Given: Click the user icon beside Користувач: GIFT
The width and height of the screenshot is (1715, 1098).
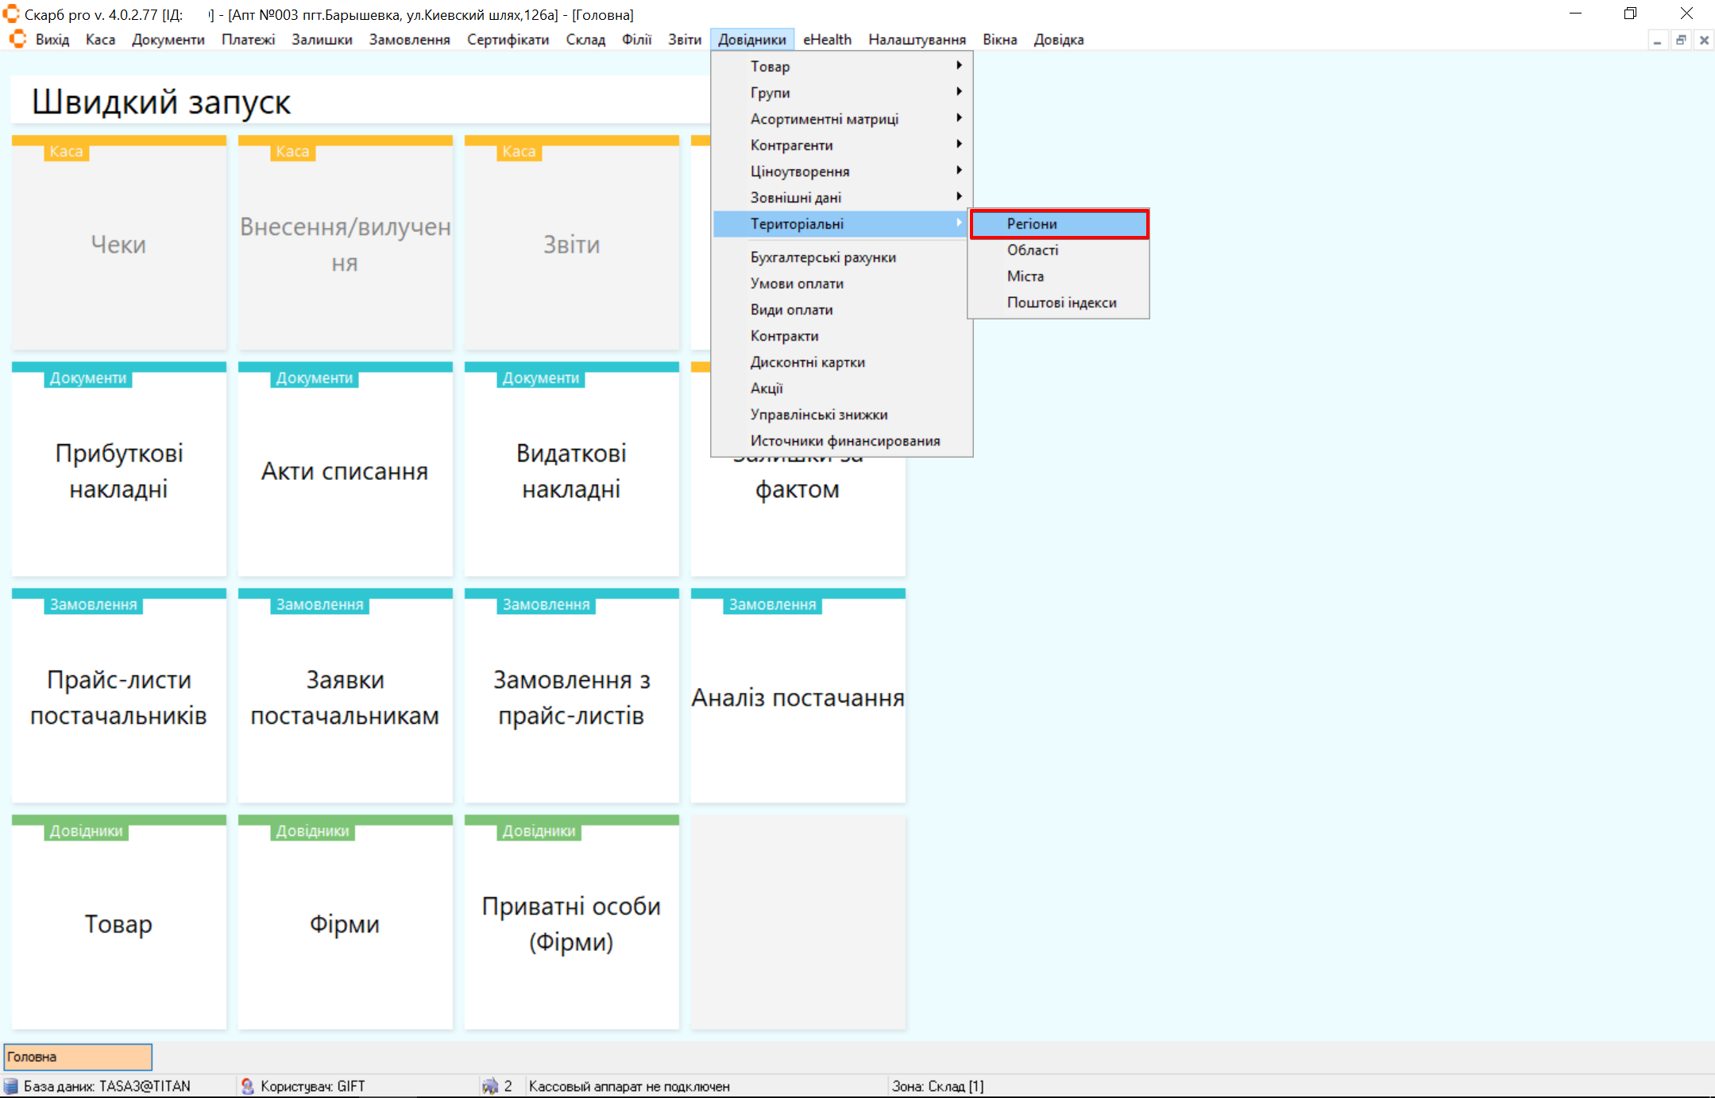Looking at the screenshot, I should [x=247, y=1086].
